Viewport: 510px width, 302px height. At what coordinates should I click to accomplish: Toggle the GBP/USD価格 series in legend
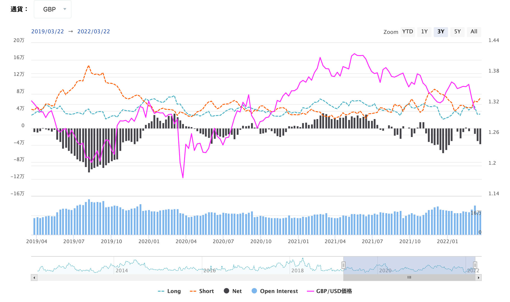click(329, 291)
